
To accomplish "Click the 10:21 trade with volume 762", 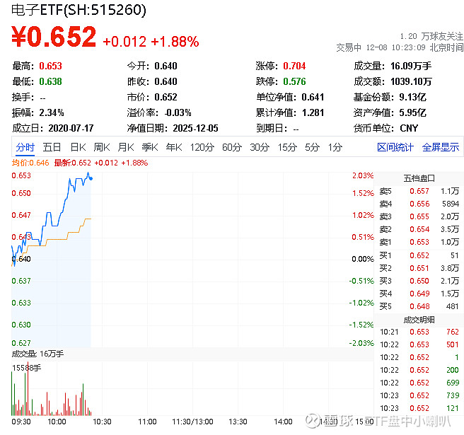I will pyautogui.click(x=419, y=332).
